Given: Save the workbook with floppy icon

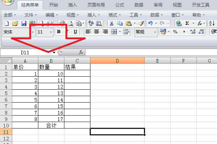Looking at the screenshot, I should coord(24,23).
